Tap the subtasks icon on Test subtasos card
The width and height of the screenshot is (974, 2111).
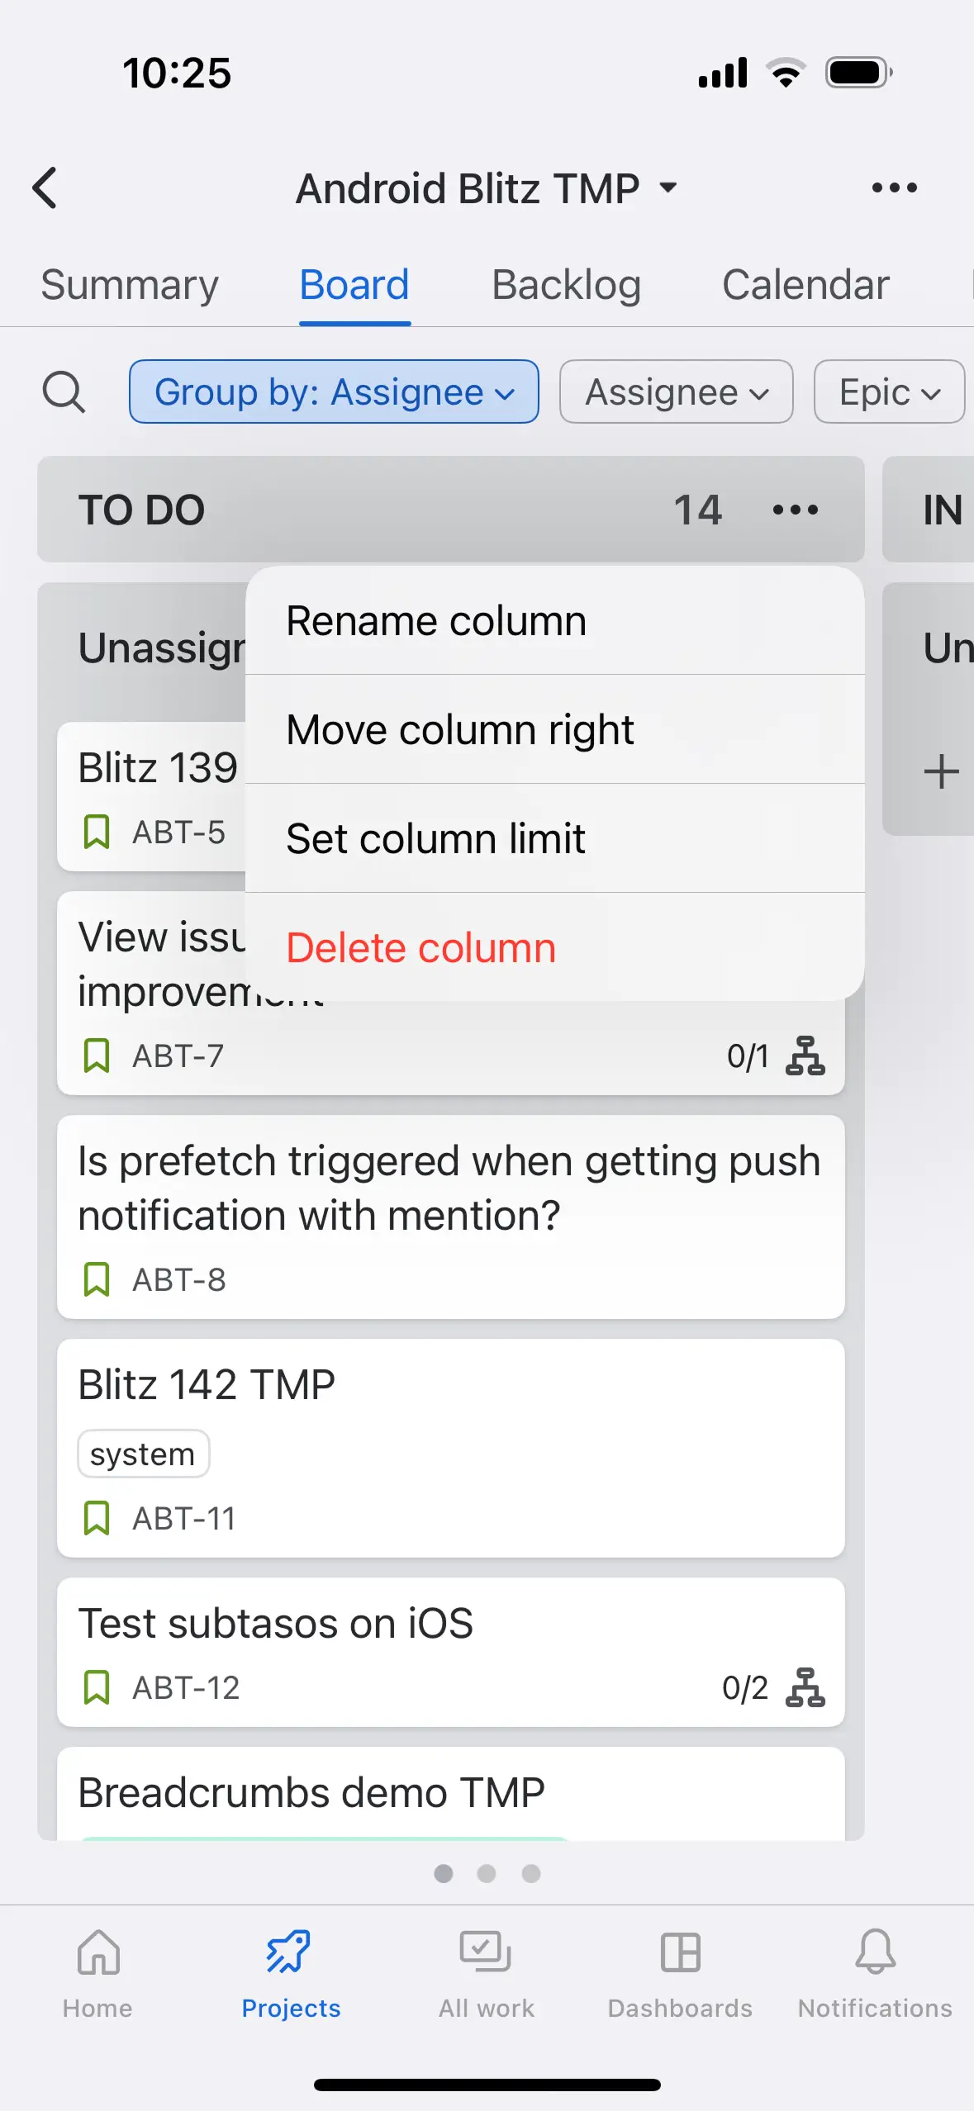coord(805,1686)
